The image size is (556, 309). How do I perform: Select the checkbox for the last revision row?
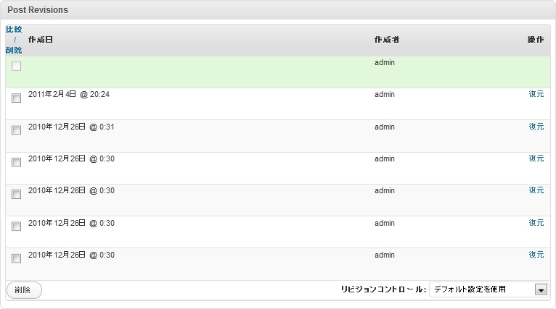[x=16, y=258]
